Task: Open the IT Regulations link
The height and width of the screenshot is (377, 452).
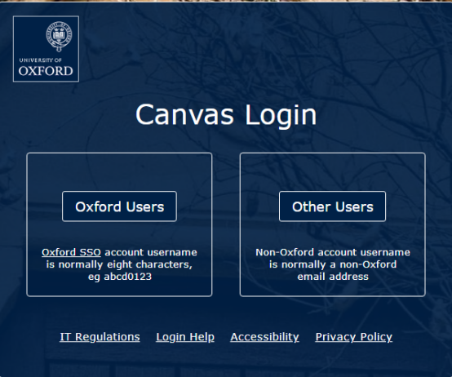Action: (100, 337)
